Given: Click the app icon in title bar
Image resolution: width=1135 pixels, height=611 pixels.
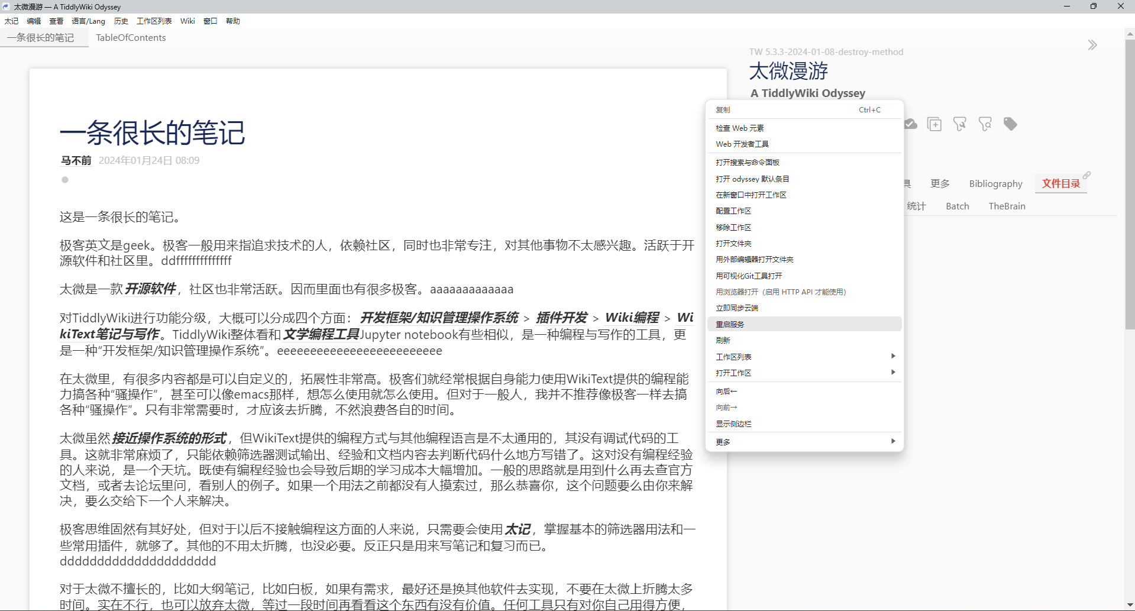Looking at the screenshot, I should 6,7.
